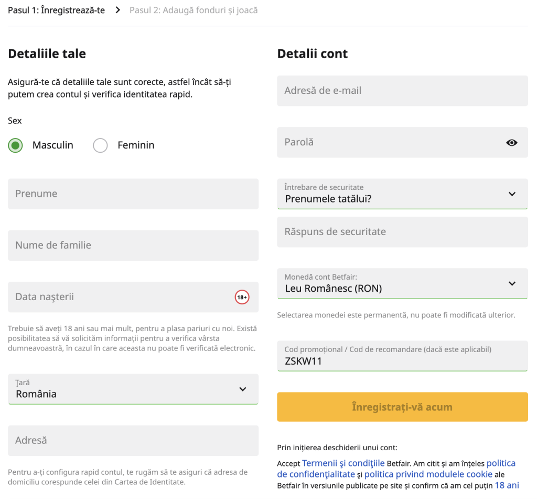Focus the Răspuns de securitate field
This screenshot has width=537, height=499.
coord(402,232)
